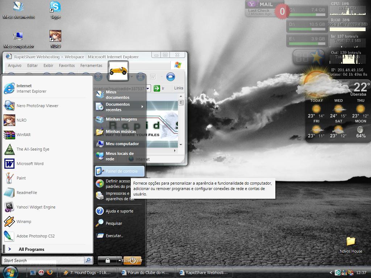Launch Firefox from Quick Launch
The image size is (371, 278).
[50, 272]
